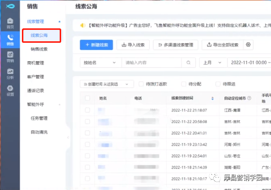Check the row created 2022-11-19 22:54:01
The width and height of the screenshot is (271, 190).
tap(88, 156)
